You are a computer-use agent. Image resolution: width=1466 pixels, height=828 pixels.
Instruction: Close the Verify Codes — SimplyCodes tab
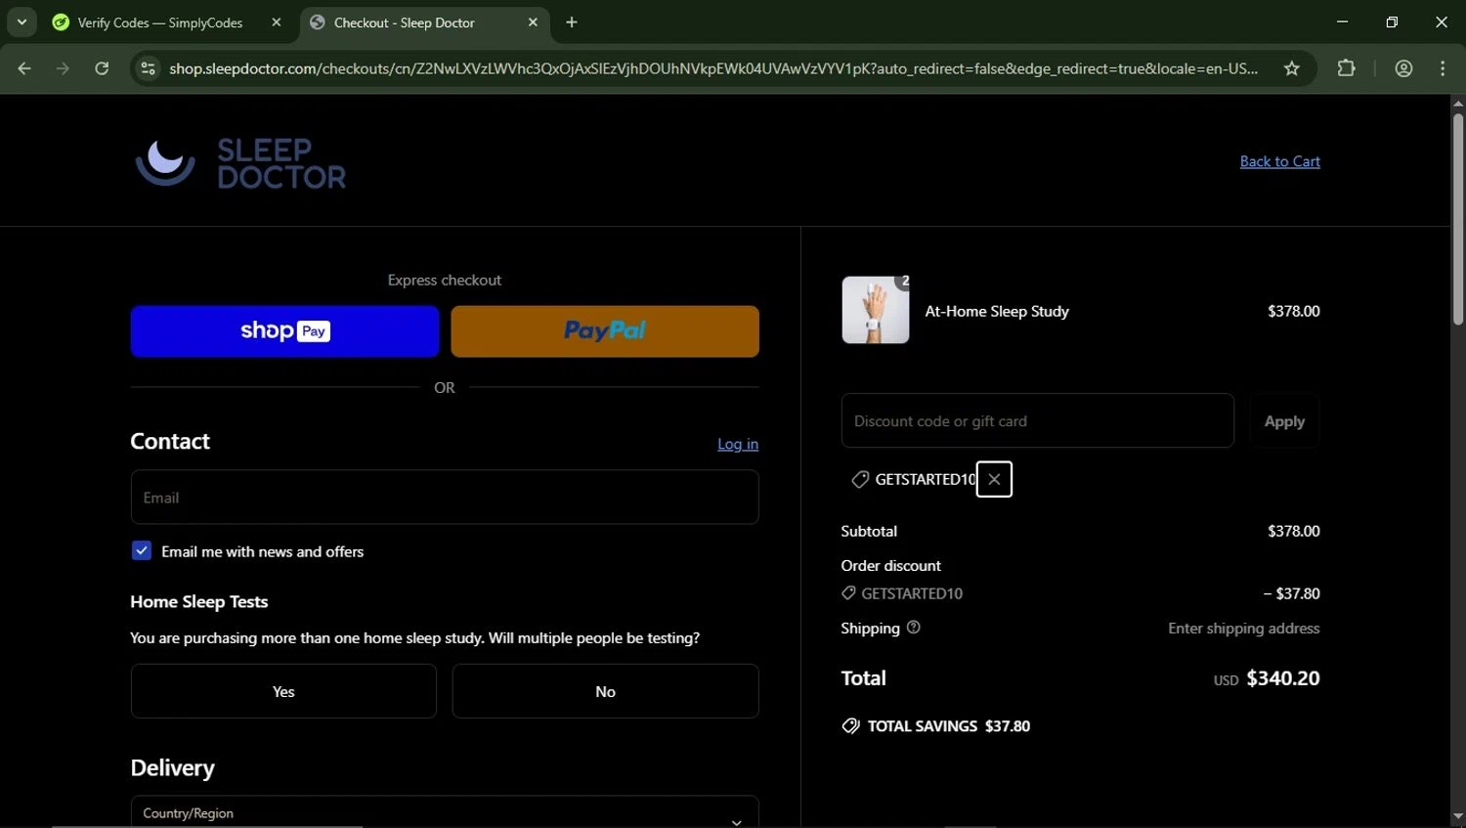coord(277,22)
